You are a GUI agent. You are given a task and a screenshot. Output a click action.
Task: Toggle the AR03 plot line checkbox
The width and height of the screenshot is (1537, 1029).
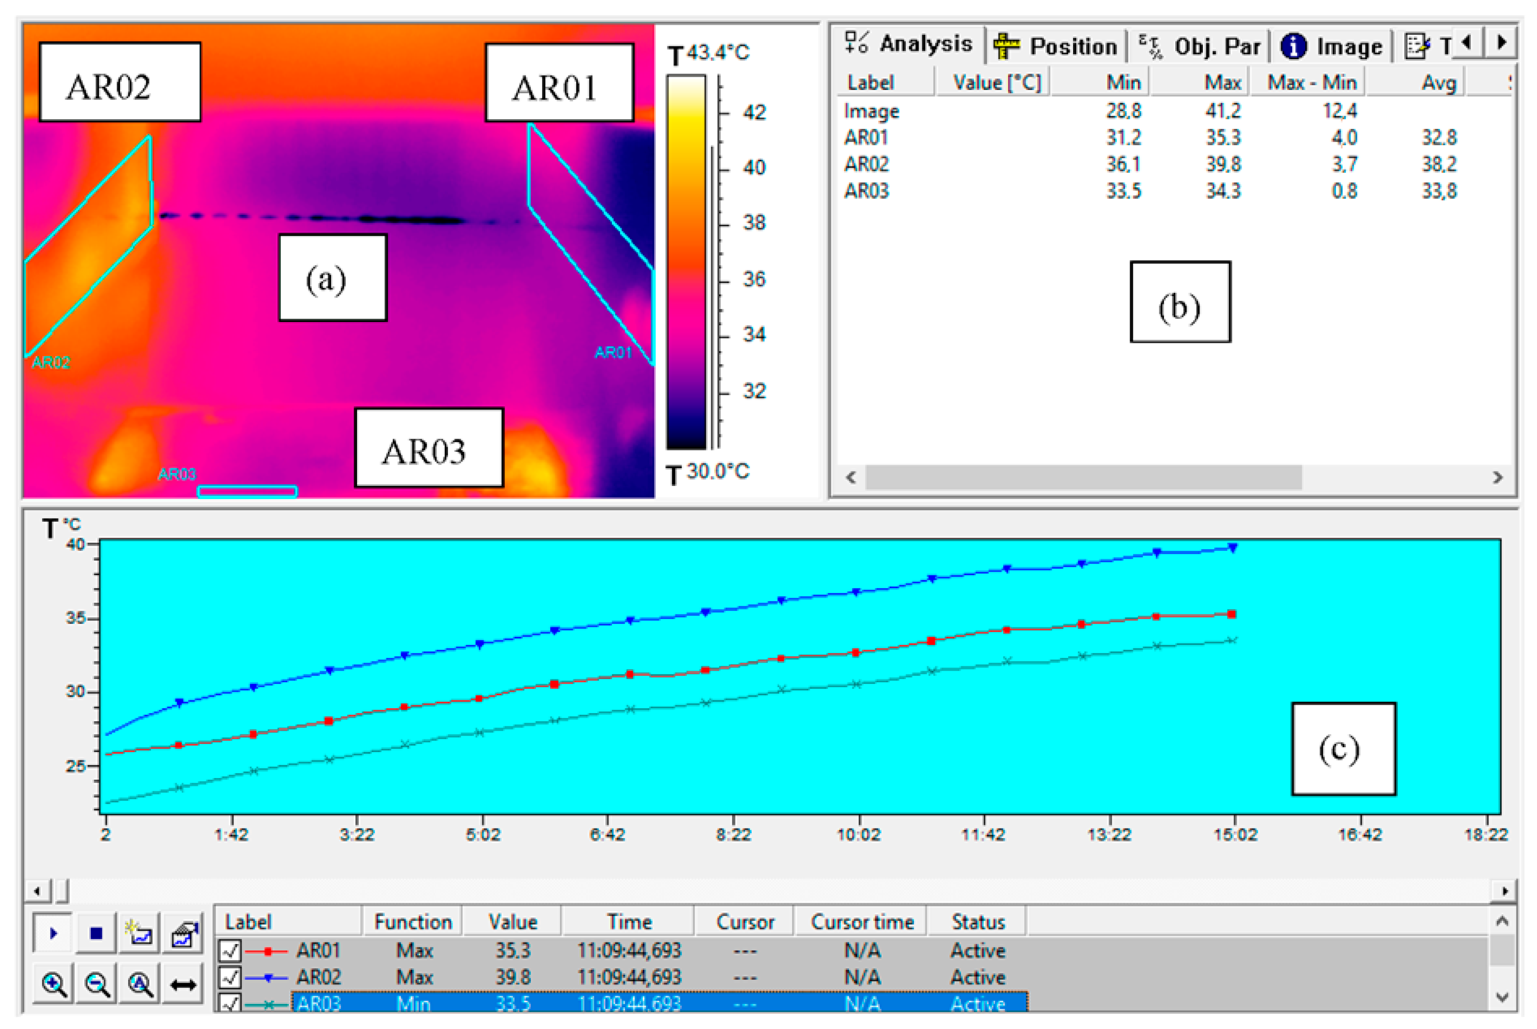(x=231, y=1003)
